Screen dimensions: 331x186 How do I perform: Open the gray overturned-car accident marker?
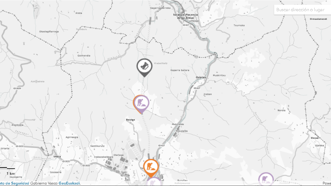pyautogui.click(x=144, y=67)
